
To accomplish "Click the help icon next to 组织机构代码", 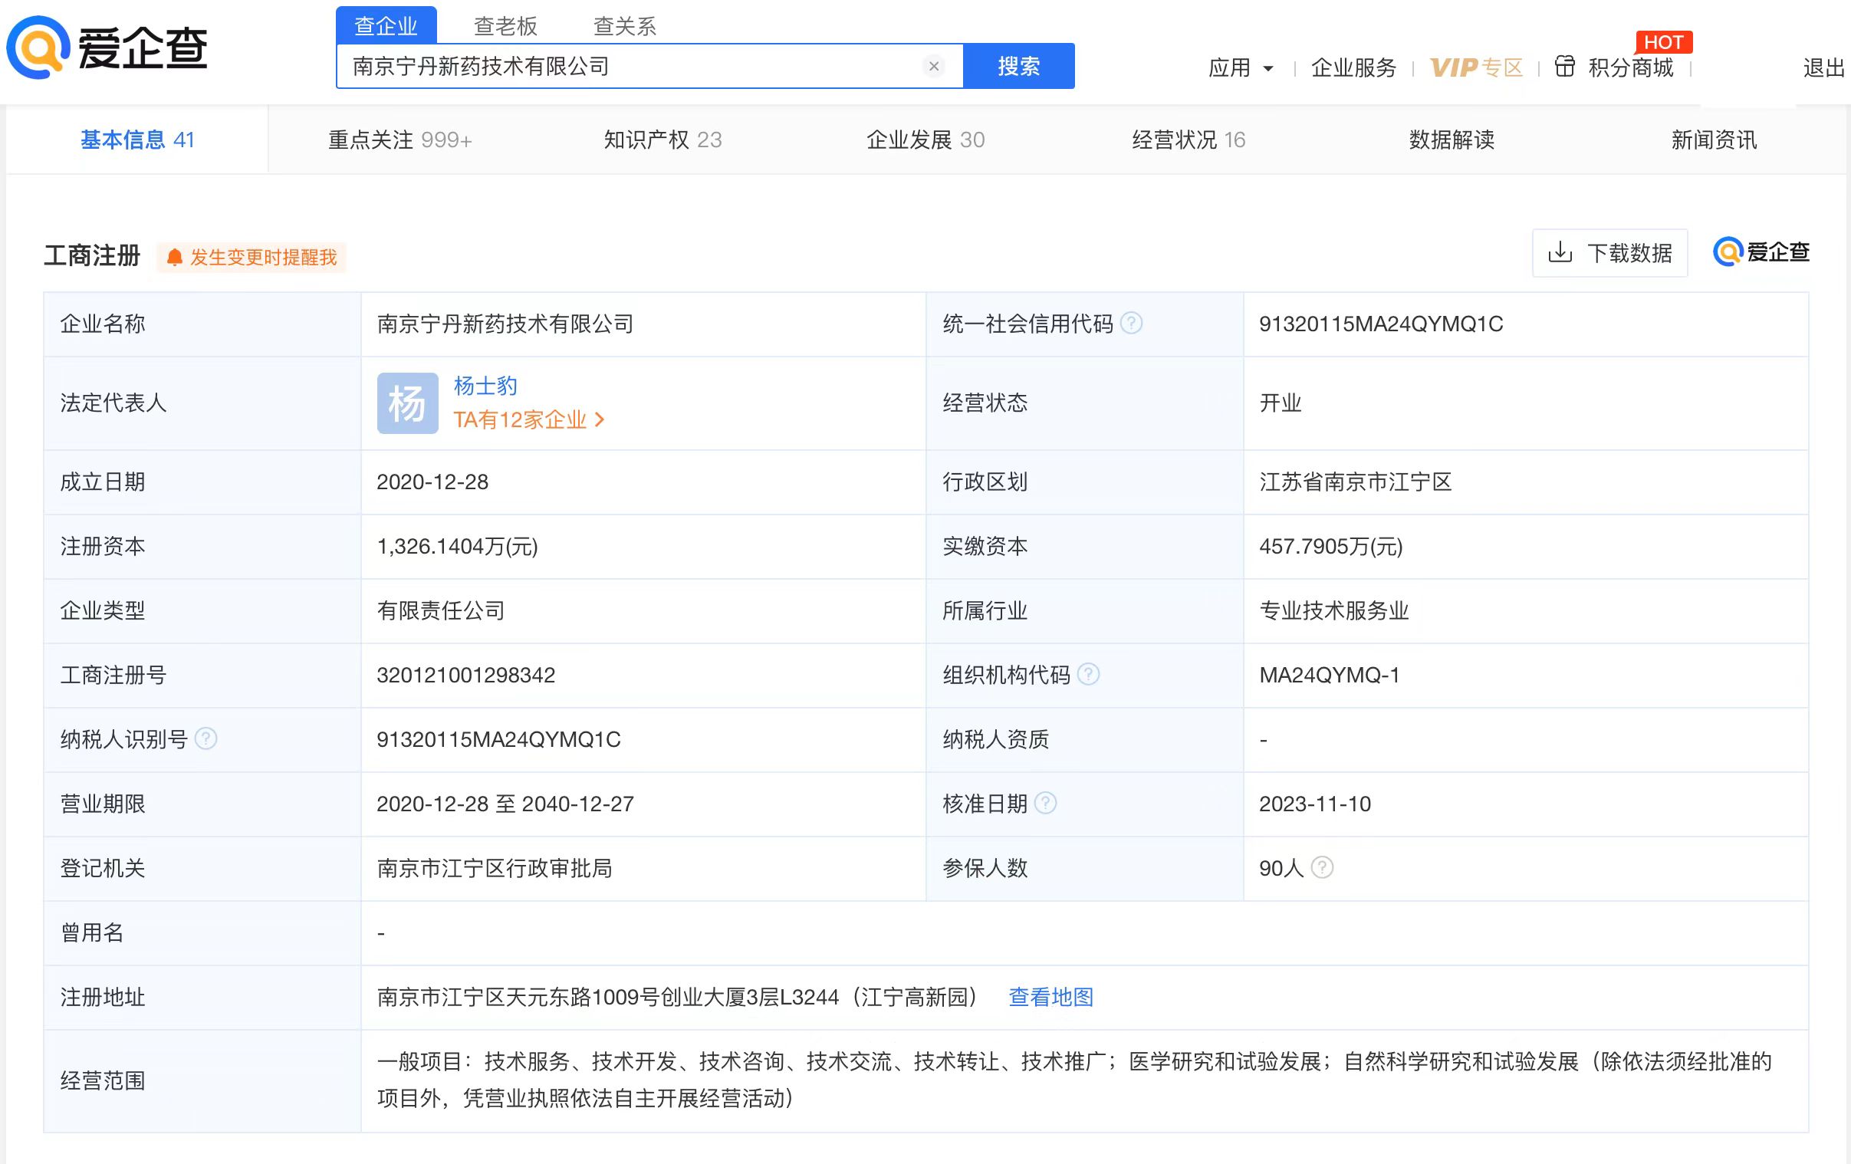I will coord(1089,675).
